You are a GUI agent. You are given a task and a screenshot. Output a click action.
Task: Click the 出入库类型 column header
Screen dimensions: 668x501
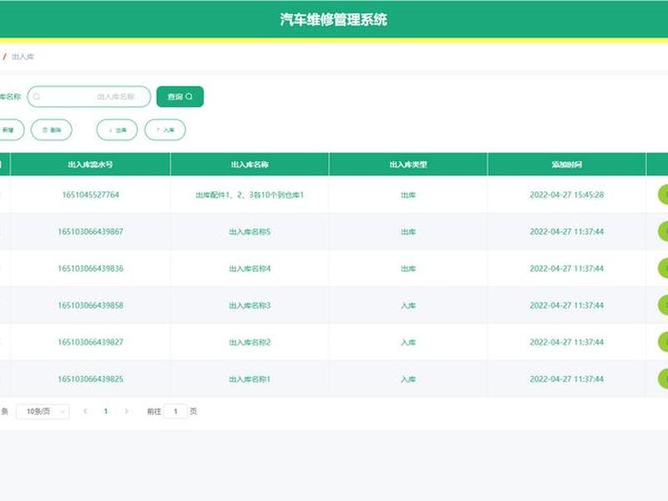(x=408, y=164)
